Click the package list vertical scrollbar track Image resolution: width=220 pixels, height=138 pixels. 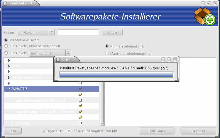click(x=102, y=102)
